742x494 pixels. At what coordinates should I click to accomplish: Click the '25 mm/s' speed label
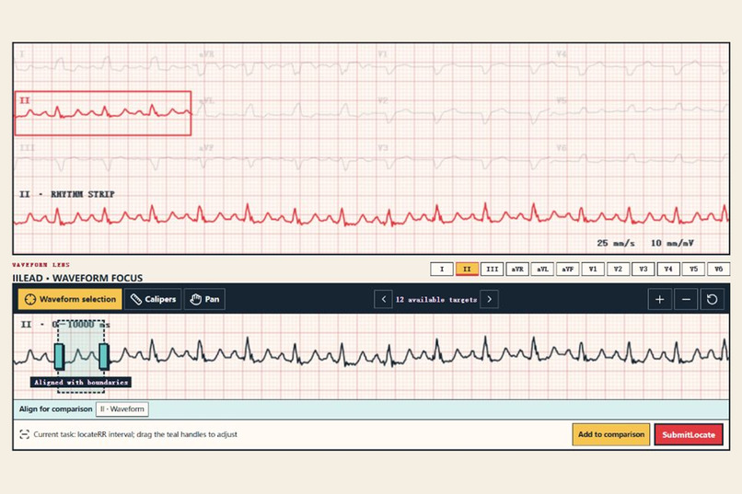616,243
